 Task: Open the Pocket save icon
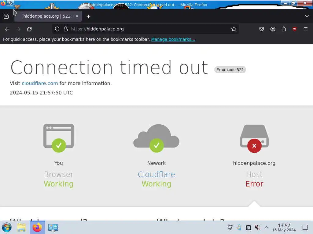[x=262, y=29]
